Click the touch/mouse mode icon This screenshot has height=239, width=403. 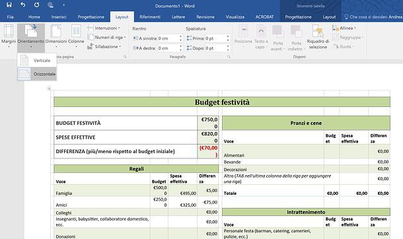[50, 5]
